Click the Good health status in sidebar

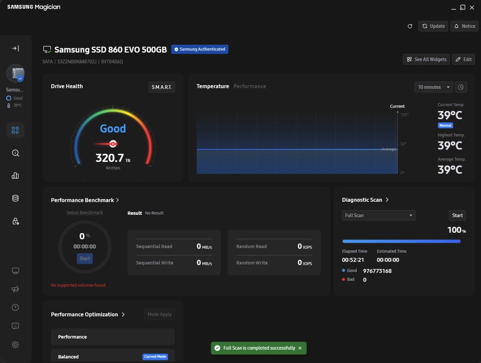(15, 98)
